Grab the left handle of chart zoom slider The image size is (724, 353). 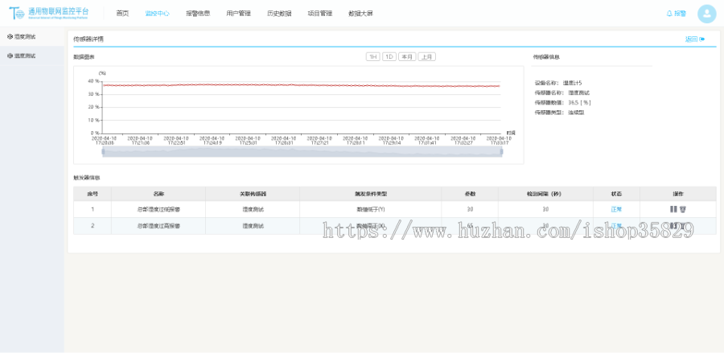coord(103,151)
